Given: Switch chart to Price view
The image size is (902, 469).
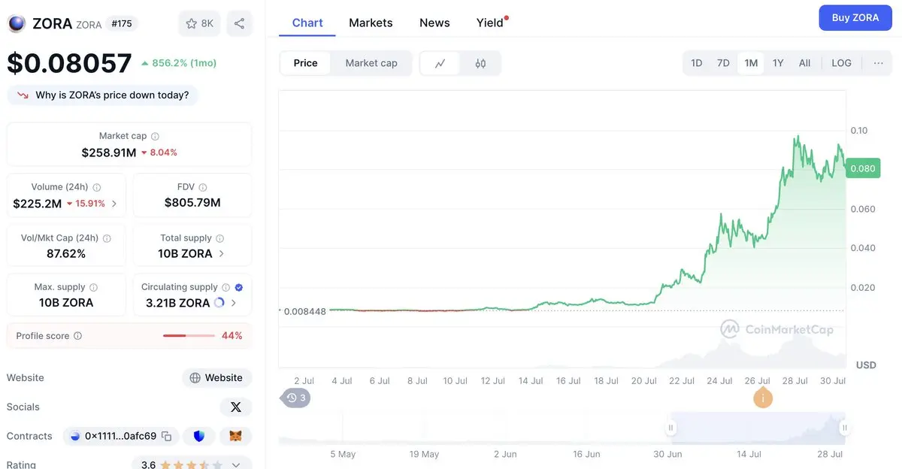Looking at the screenshot, I should tap(305, 63).
